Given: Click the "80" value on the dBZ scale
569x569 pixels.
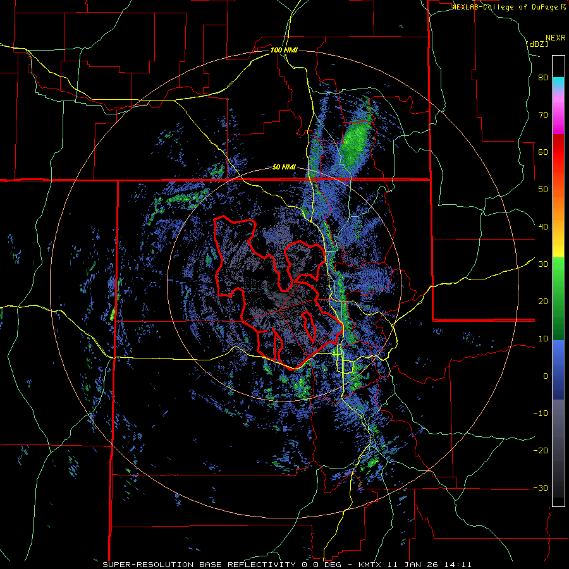Looking at the screenshot, I should 543,78.
